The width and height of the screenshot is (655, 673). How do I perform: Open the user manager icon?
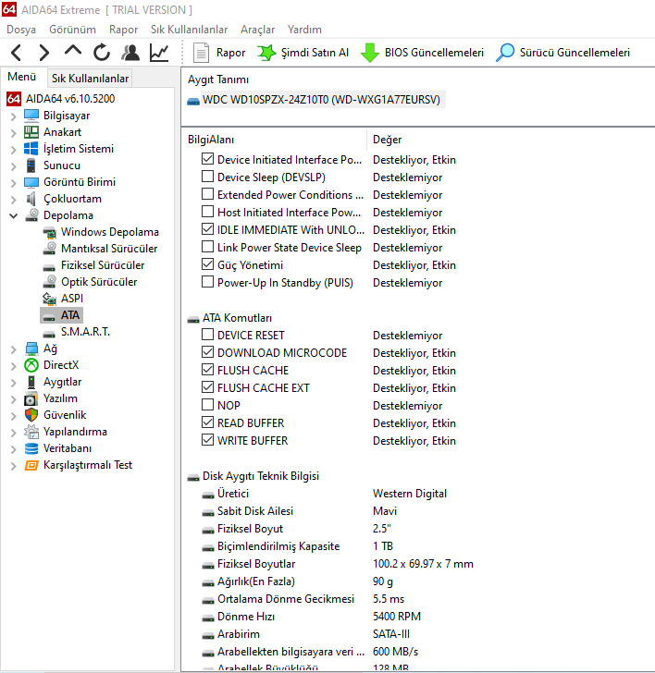tap(130, 53)
